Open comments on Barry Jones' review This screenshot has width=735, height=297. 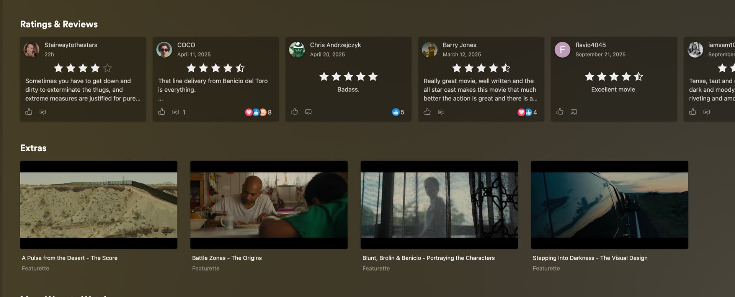click(441, 112)
